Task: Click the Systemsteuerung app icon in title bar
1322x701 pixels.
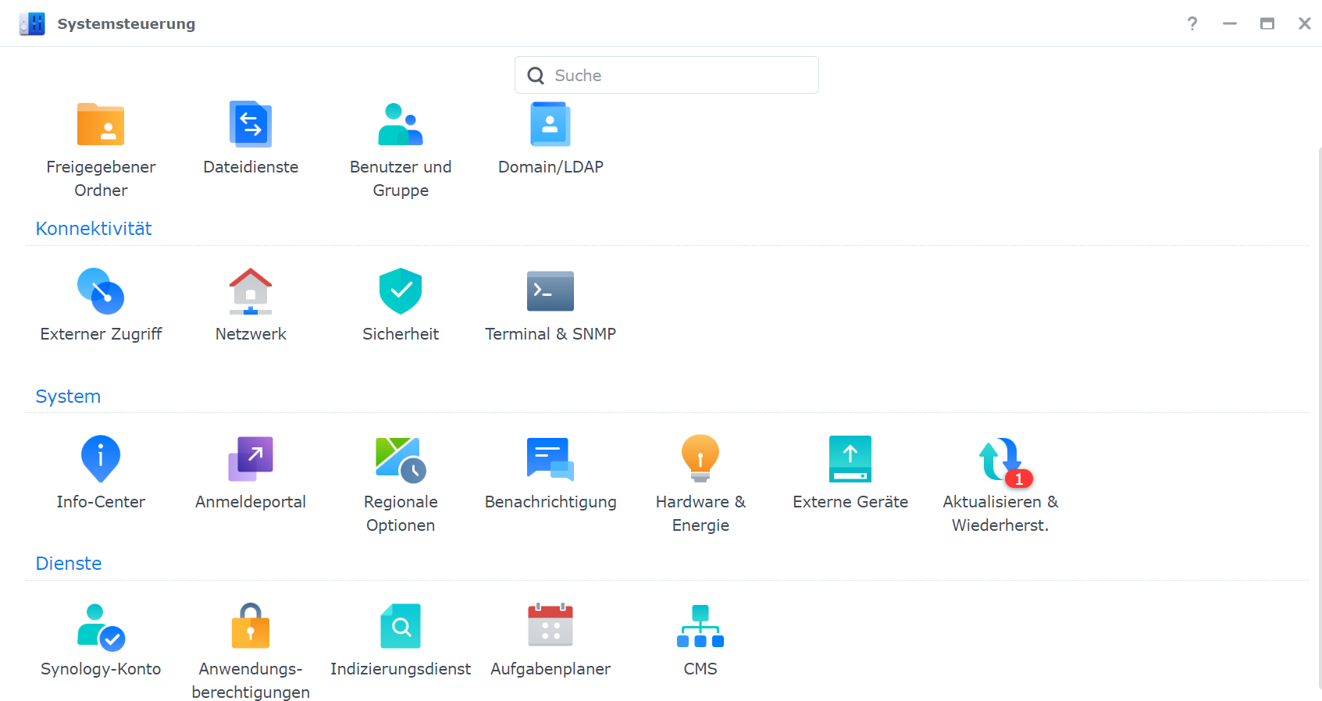Action: click(x=32, y=23)
